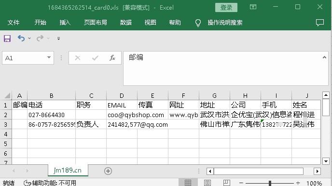Image resolution: width=332 pixels, height=186 pixels.
Task: Select cell starting with www.qyb
Action: 183,115
